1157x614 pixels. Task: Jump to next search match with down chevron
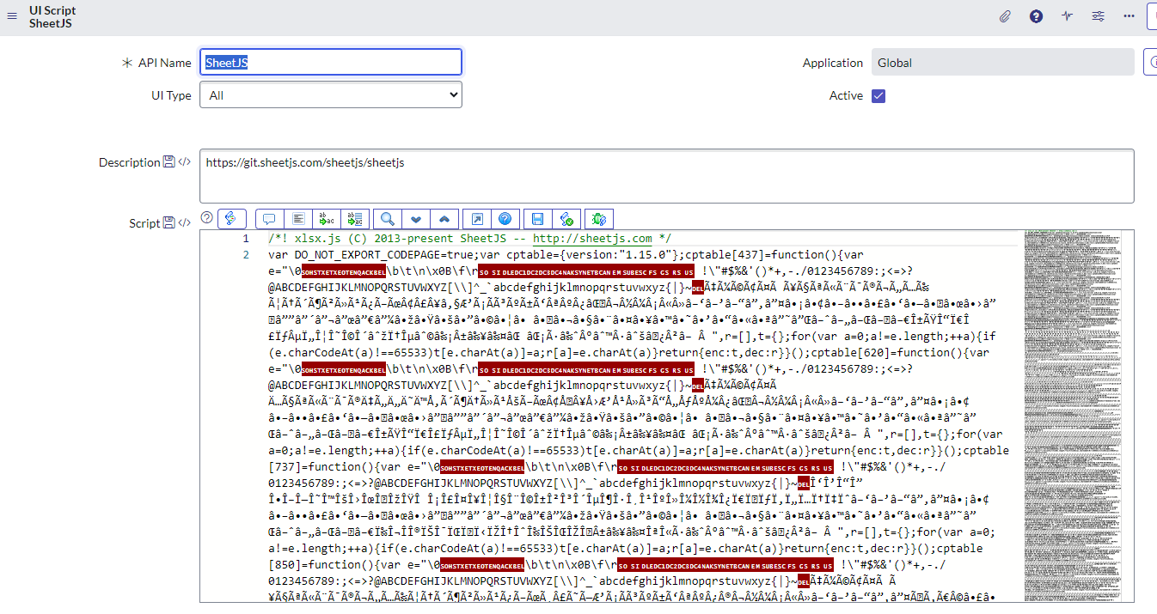tap(416, 219)
